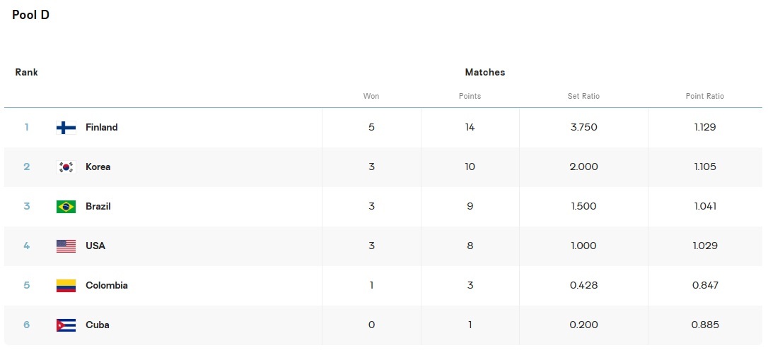Sort by the Points column header
The height and width of the screenshot is (350, 768).
click(x=470, y=96)
